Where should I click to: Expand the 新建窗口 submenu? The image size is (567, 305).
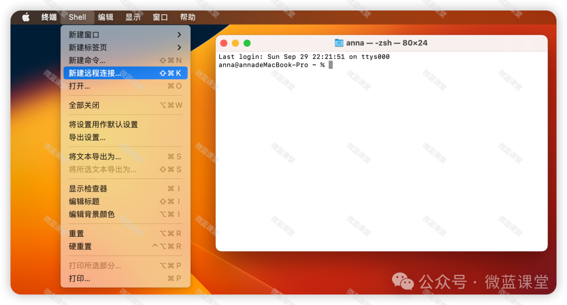click(125, 35)
